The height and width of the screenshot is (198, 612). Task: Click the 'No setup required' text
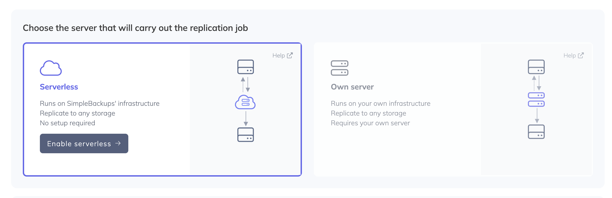click(67, 123)
